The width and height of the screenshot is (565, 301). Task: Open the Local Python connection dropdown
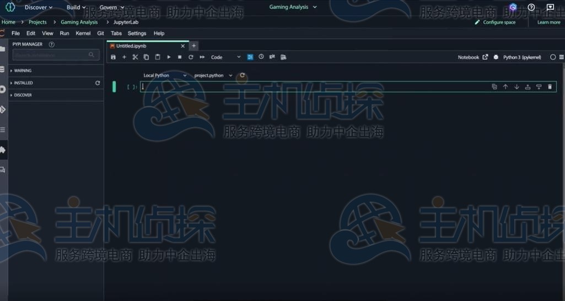pos(165,75)
